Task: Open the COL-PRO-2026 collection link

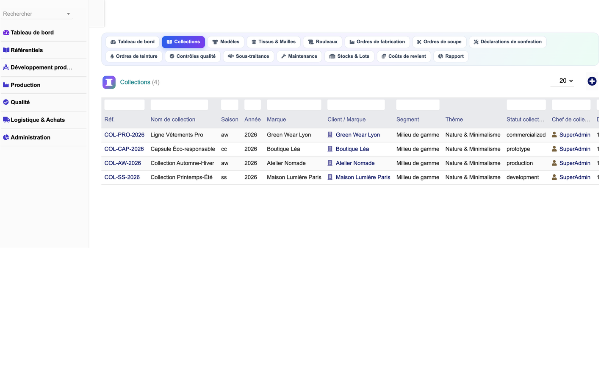Action: (124, 135)
